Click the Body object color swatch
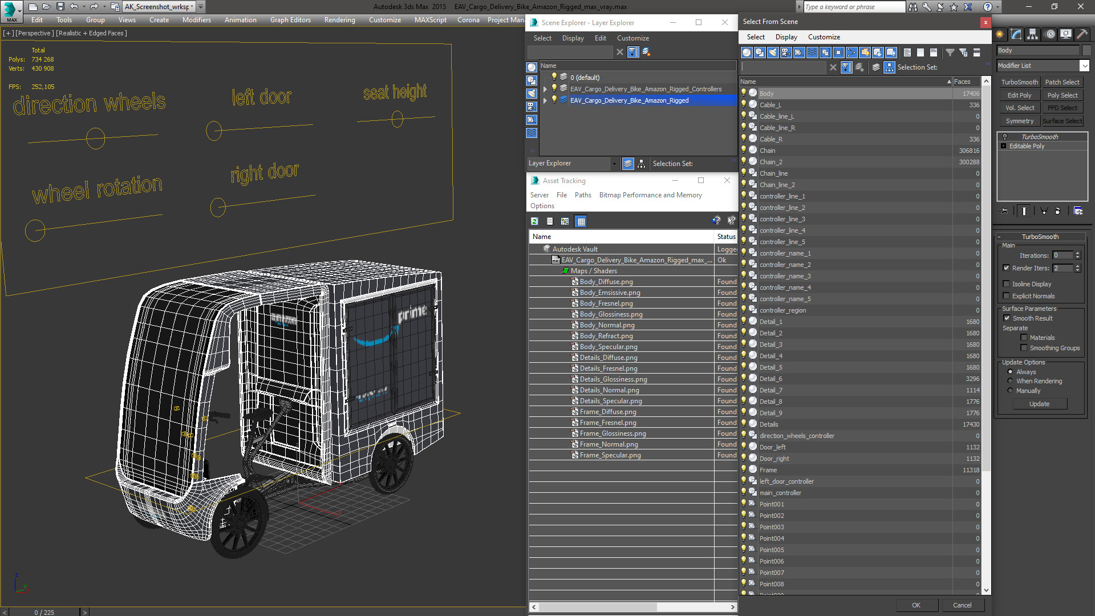 point(1086,50)
